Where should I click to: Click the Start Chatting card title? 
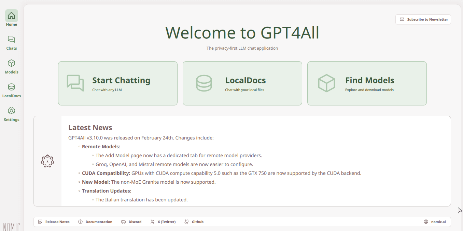point(121,80)
